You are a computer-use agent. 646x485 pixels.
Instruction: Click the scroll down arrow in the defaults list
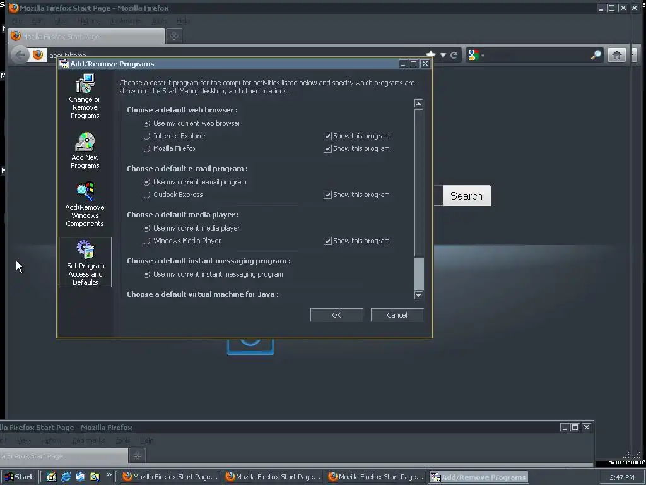419,295
